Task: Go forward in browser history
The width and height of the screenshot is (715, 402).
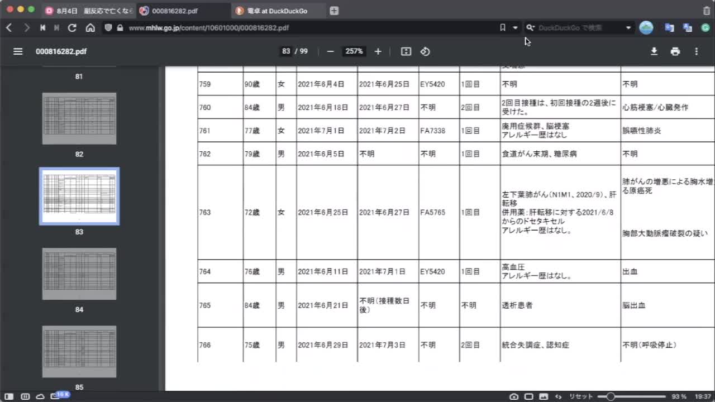Action: coord(26,27)
